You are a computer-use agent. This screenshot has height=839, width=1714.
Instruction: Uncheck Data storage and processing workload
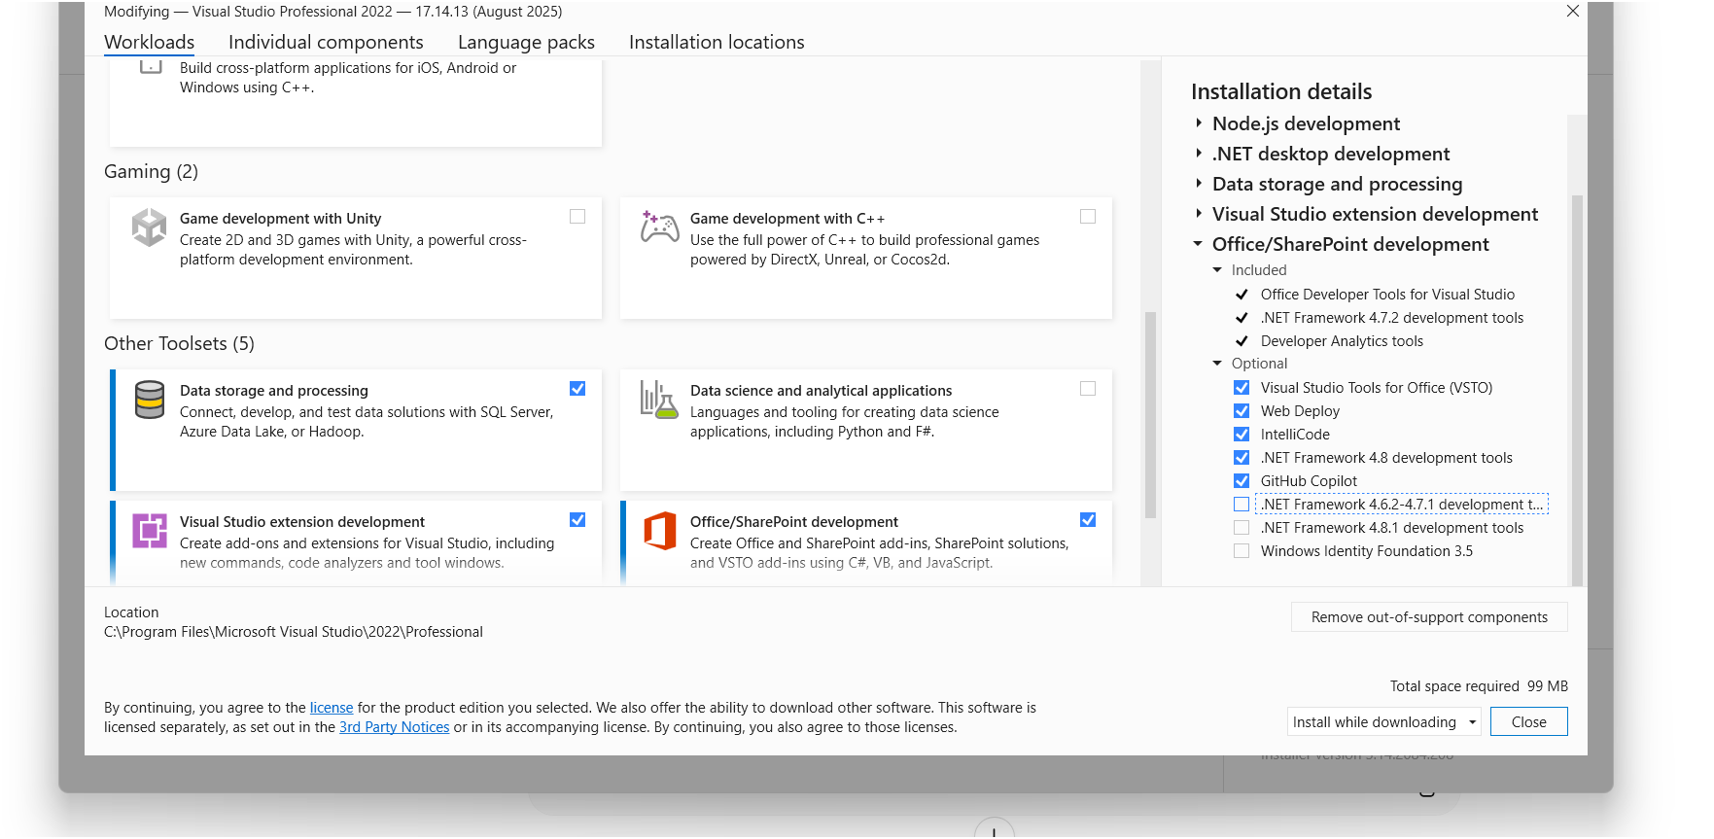pos(577,389)
